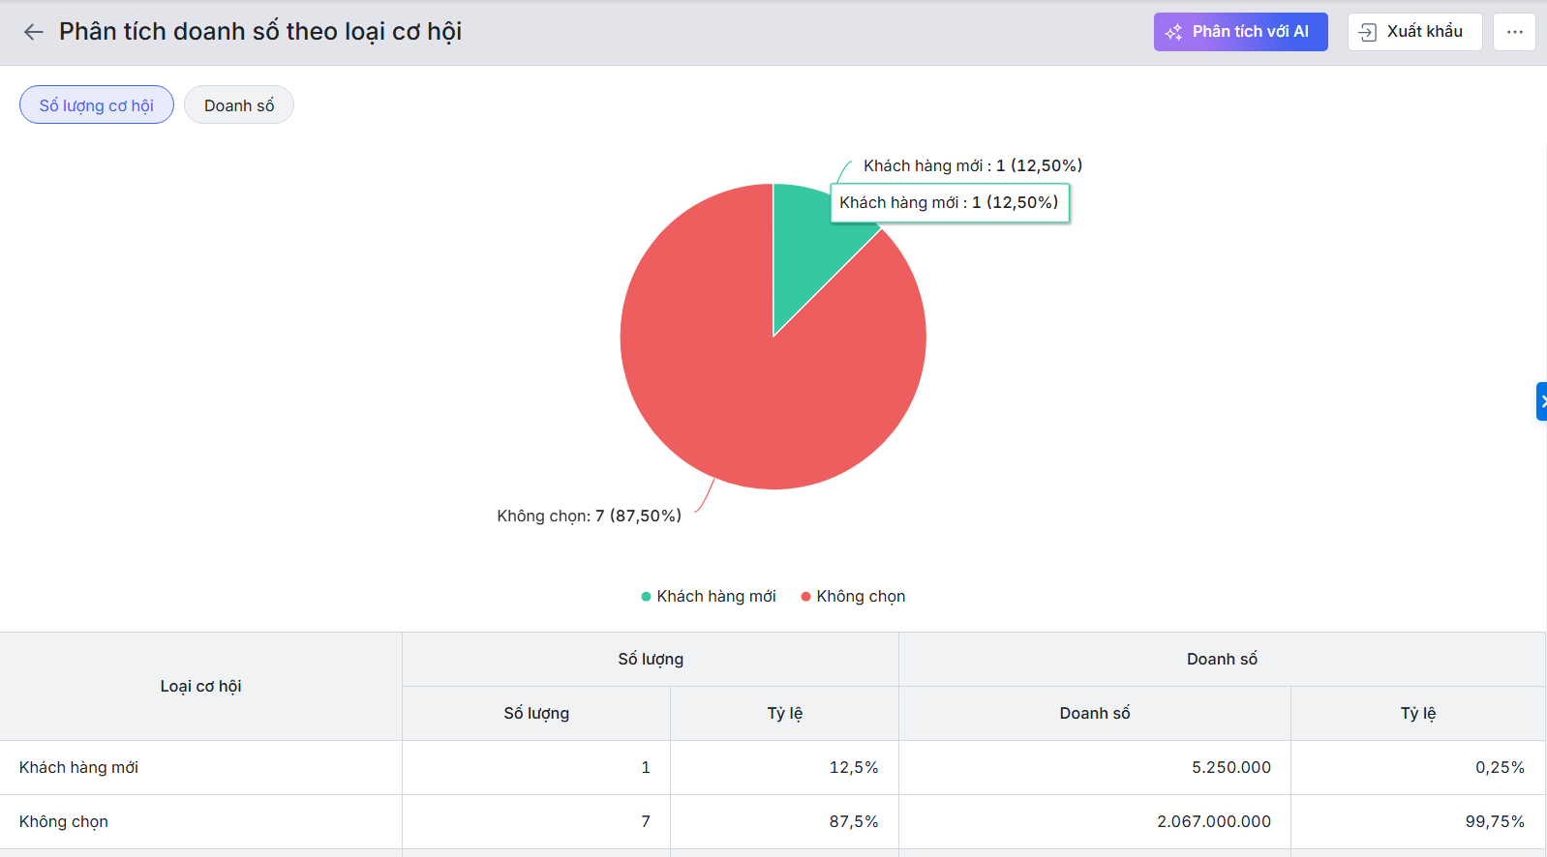Click the red slice of the pie chart
Viewport: 1547px width, 857px height.
click(736, 387)
